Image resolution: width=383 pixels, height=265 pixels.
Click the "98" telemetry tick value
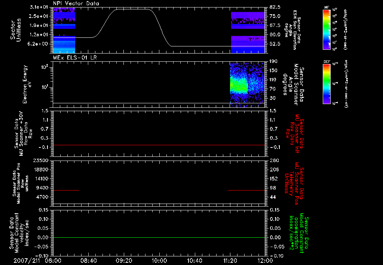click(x=273, y=188)
